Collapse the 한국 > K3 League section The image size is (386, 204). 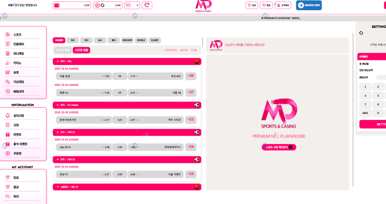[58, 105]
